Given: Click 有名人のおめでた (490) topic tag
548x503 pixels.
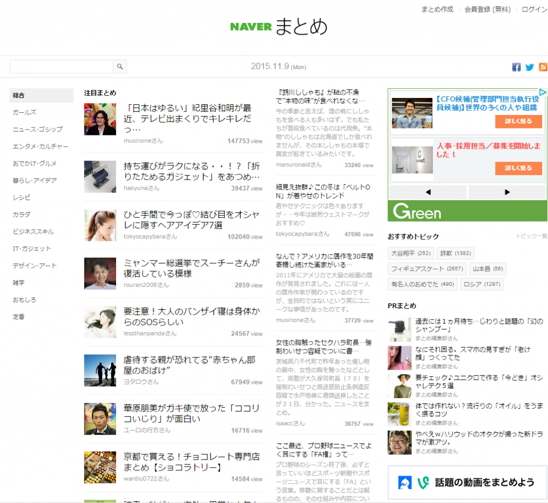Looking at the screenshot, I should click(423, 284).
